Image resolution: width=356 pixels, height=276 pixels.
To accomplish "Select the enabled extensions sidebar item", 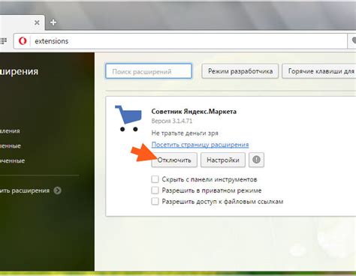I will coord(11,145).
